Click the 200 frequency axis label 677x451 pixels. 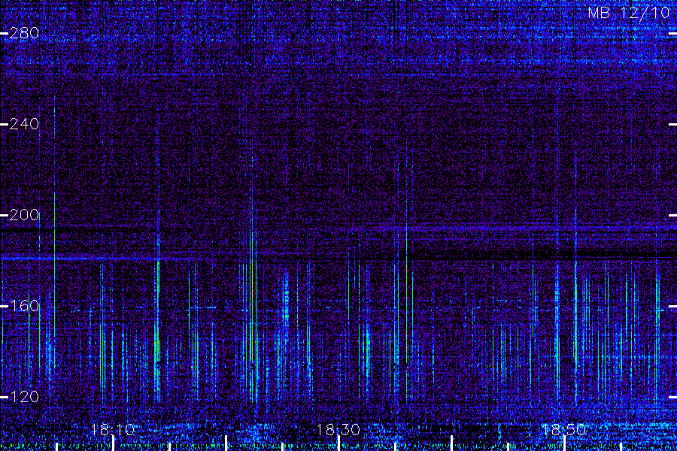tap(24, 215)
